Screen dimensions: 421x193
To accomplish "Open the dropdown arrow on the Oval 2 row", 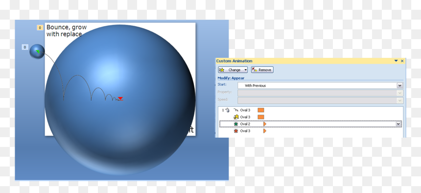I will pyautogui.click(x=398, y=124).
